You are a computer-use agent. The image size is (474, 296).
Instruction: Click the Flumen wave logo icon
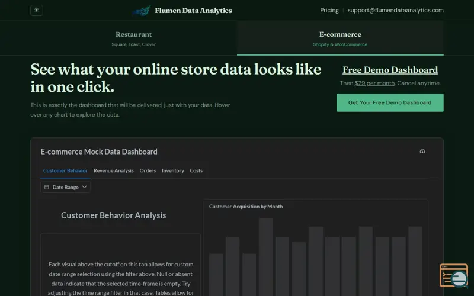pyautogui.click(x=142, y=11)
